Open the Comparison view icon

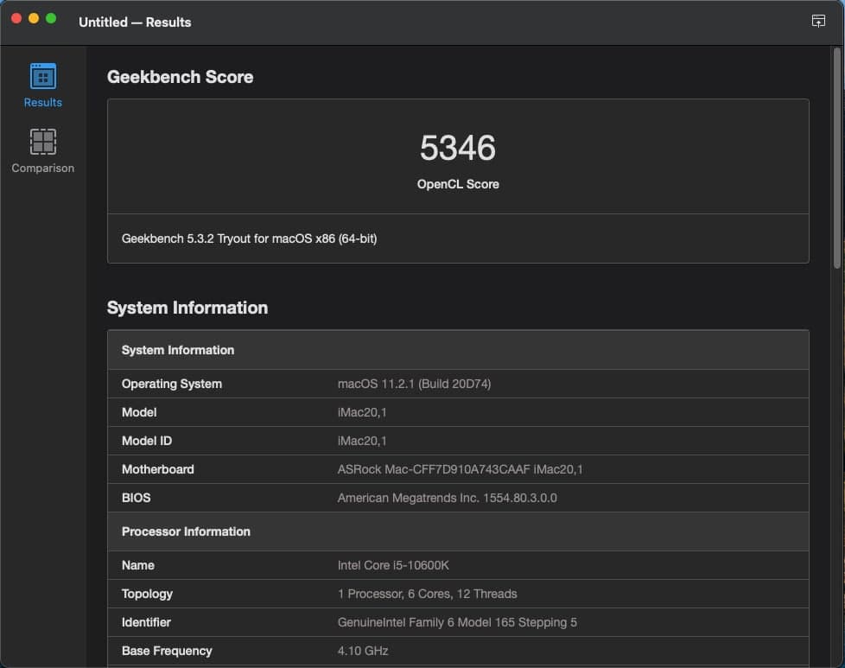42,142
